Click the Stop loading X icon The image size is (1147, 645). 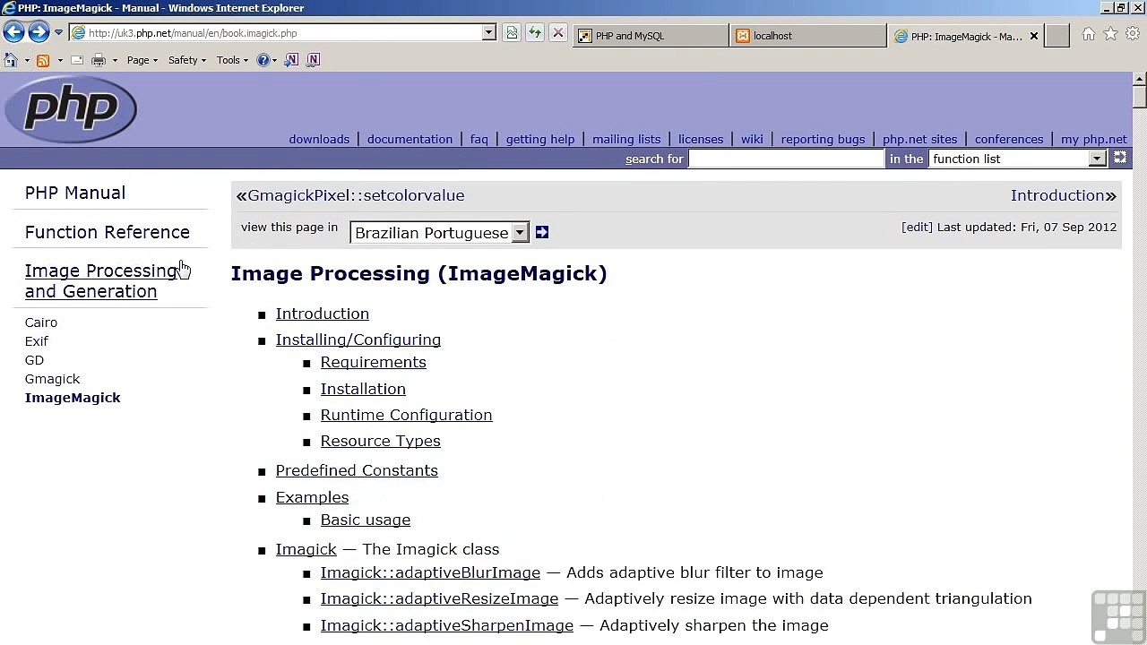pyautogui.click(x=558, y=33)
